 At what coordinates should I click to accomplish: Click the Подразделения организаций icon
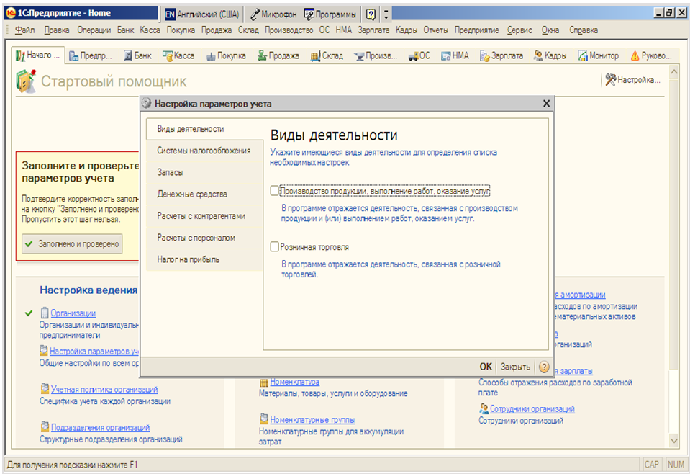[45, 426]
